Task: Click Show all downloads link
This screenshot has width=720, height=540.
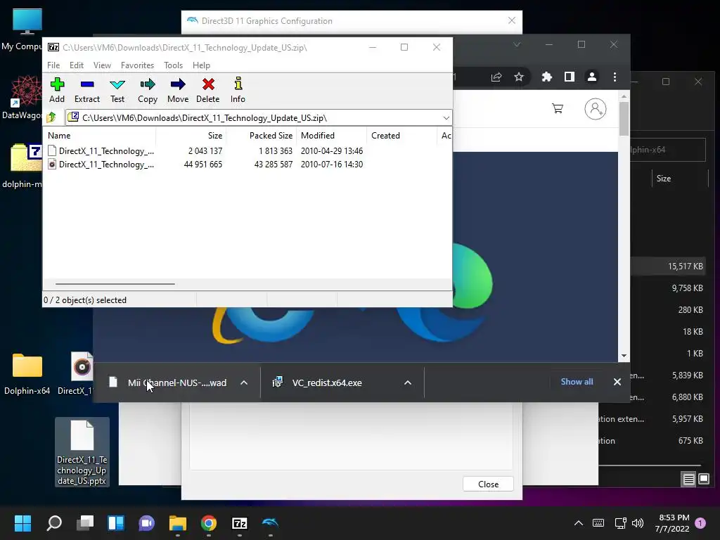Action: [577, 382]
